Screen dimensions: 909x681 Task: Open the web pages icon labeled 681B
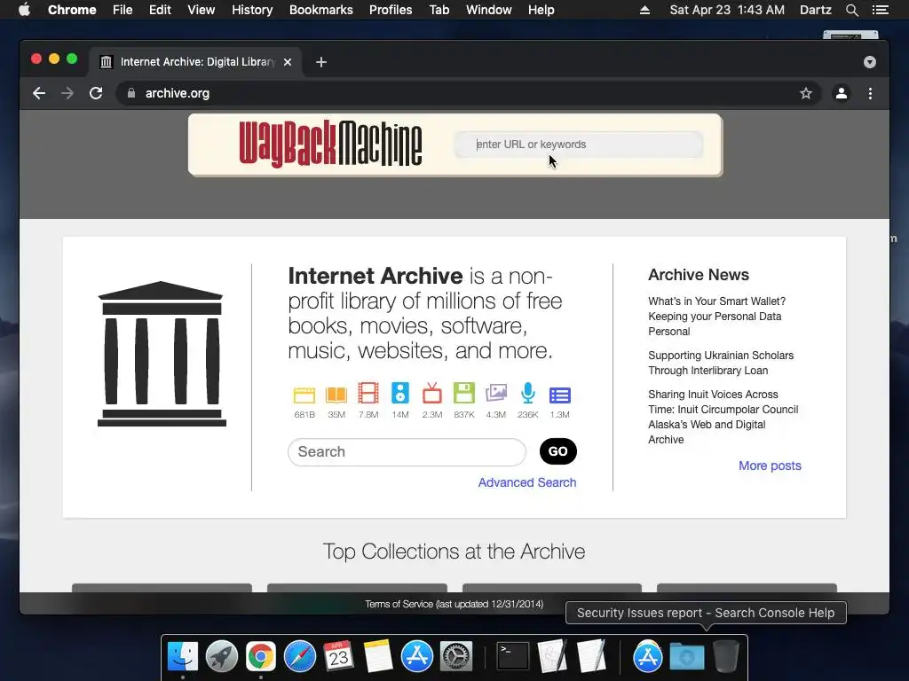304,395
